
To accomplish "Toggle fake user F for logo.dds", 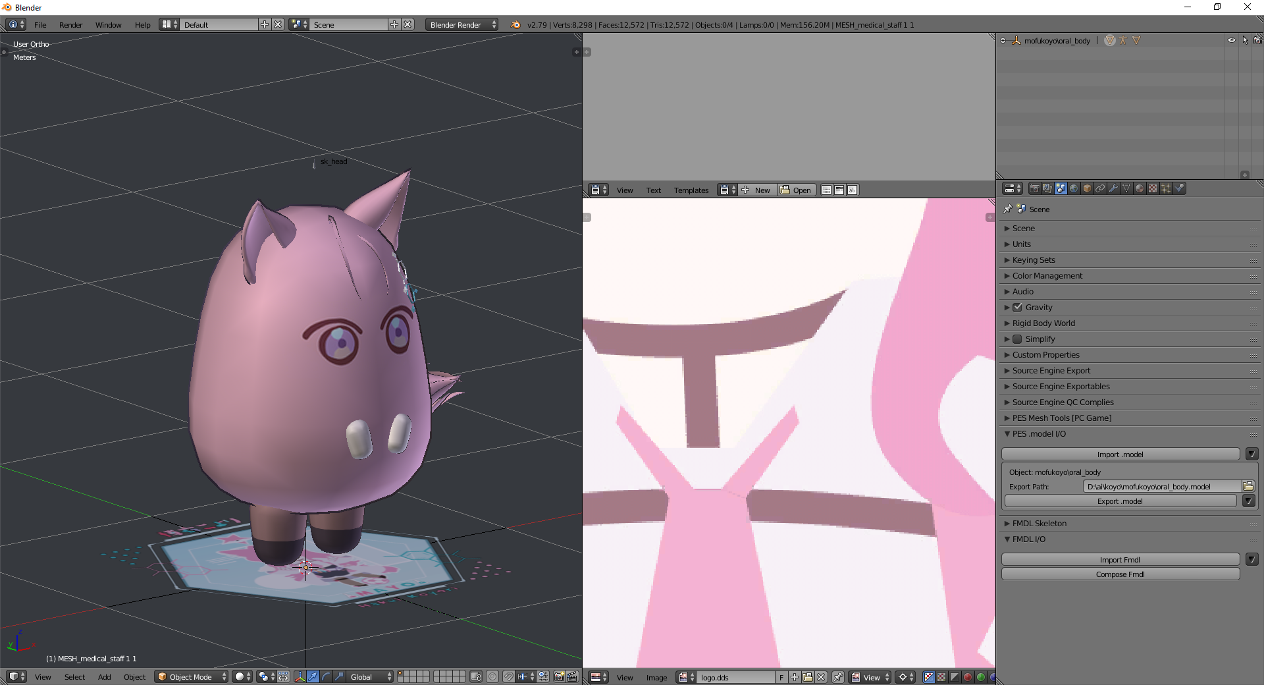I will tap(781, 677).
